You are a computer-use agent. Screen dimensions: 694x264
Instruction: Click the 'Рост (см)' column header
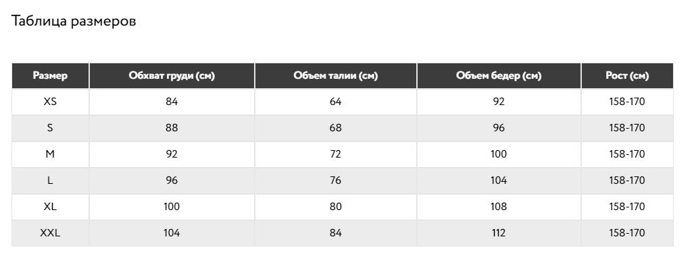[627, 75]
